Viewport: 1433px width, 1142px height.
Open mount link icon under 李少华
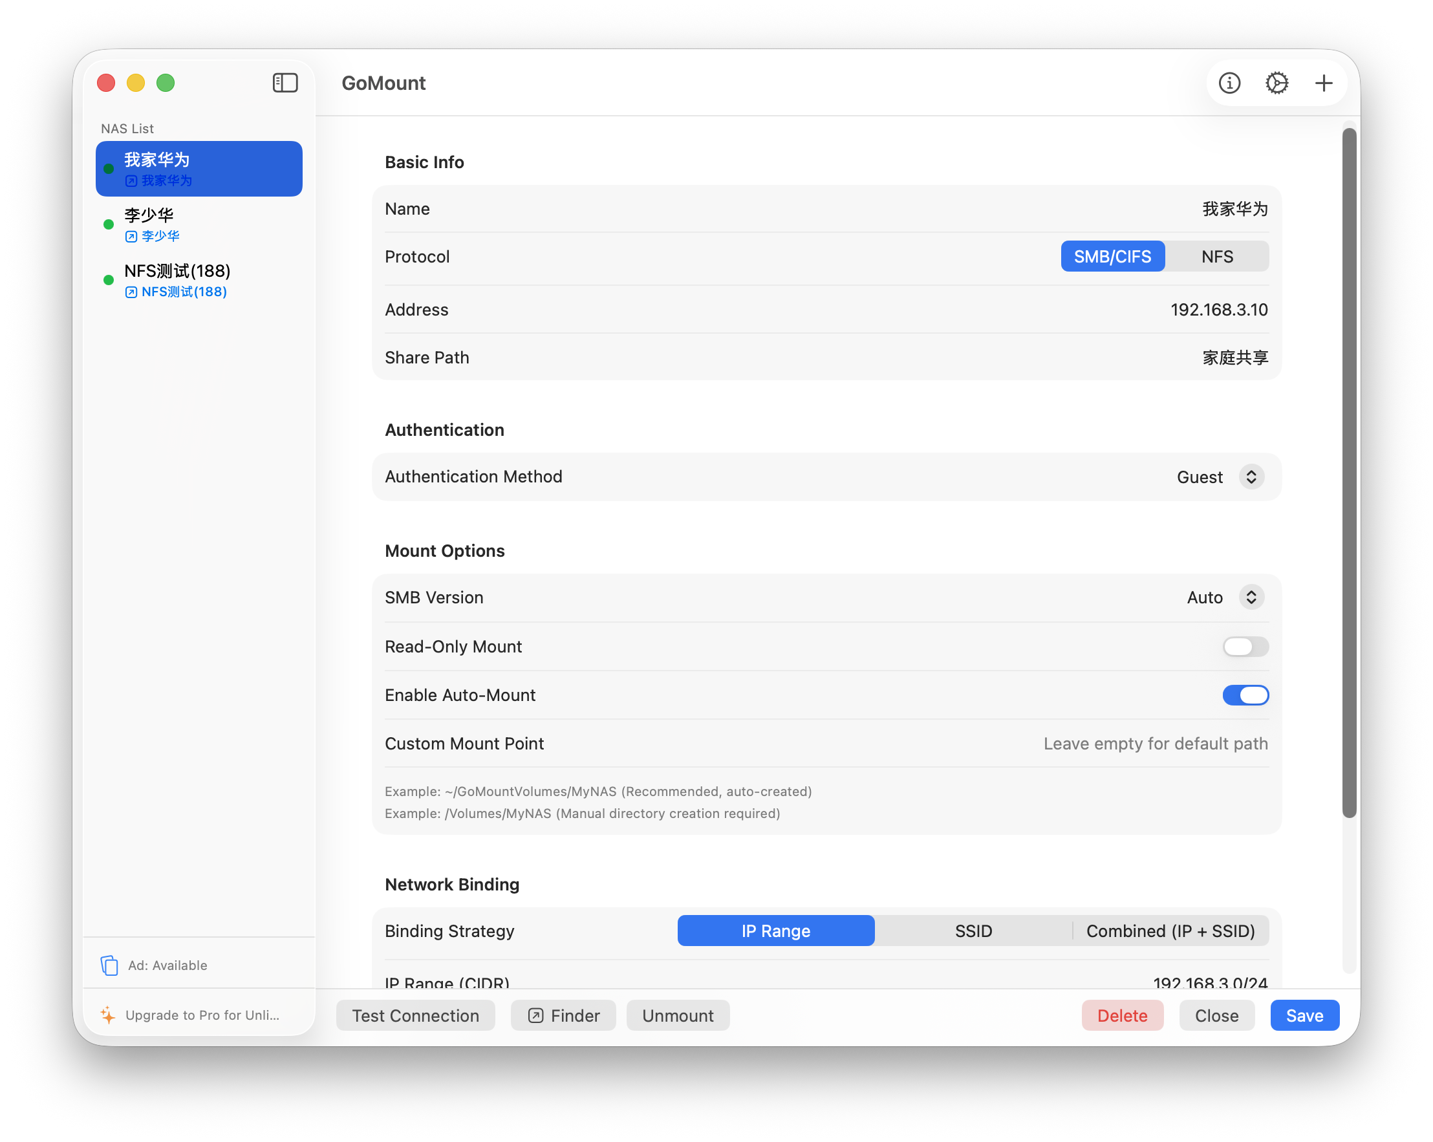point(131,237)
